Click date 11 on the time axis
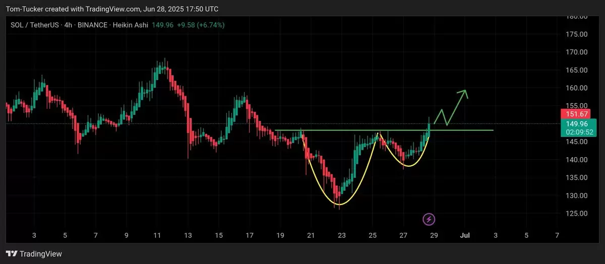605x264 pixels. click(157, 235)
